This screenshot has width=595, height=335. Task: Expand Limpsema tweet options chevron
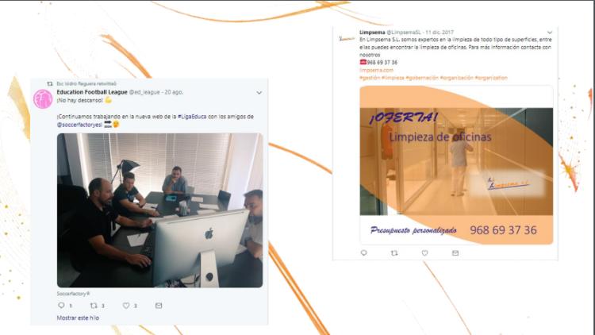(x=550, y=33)
